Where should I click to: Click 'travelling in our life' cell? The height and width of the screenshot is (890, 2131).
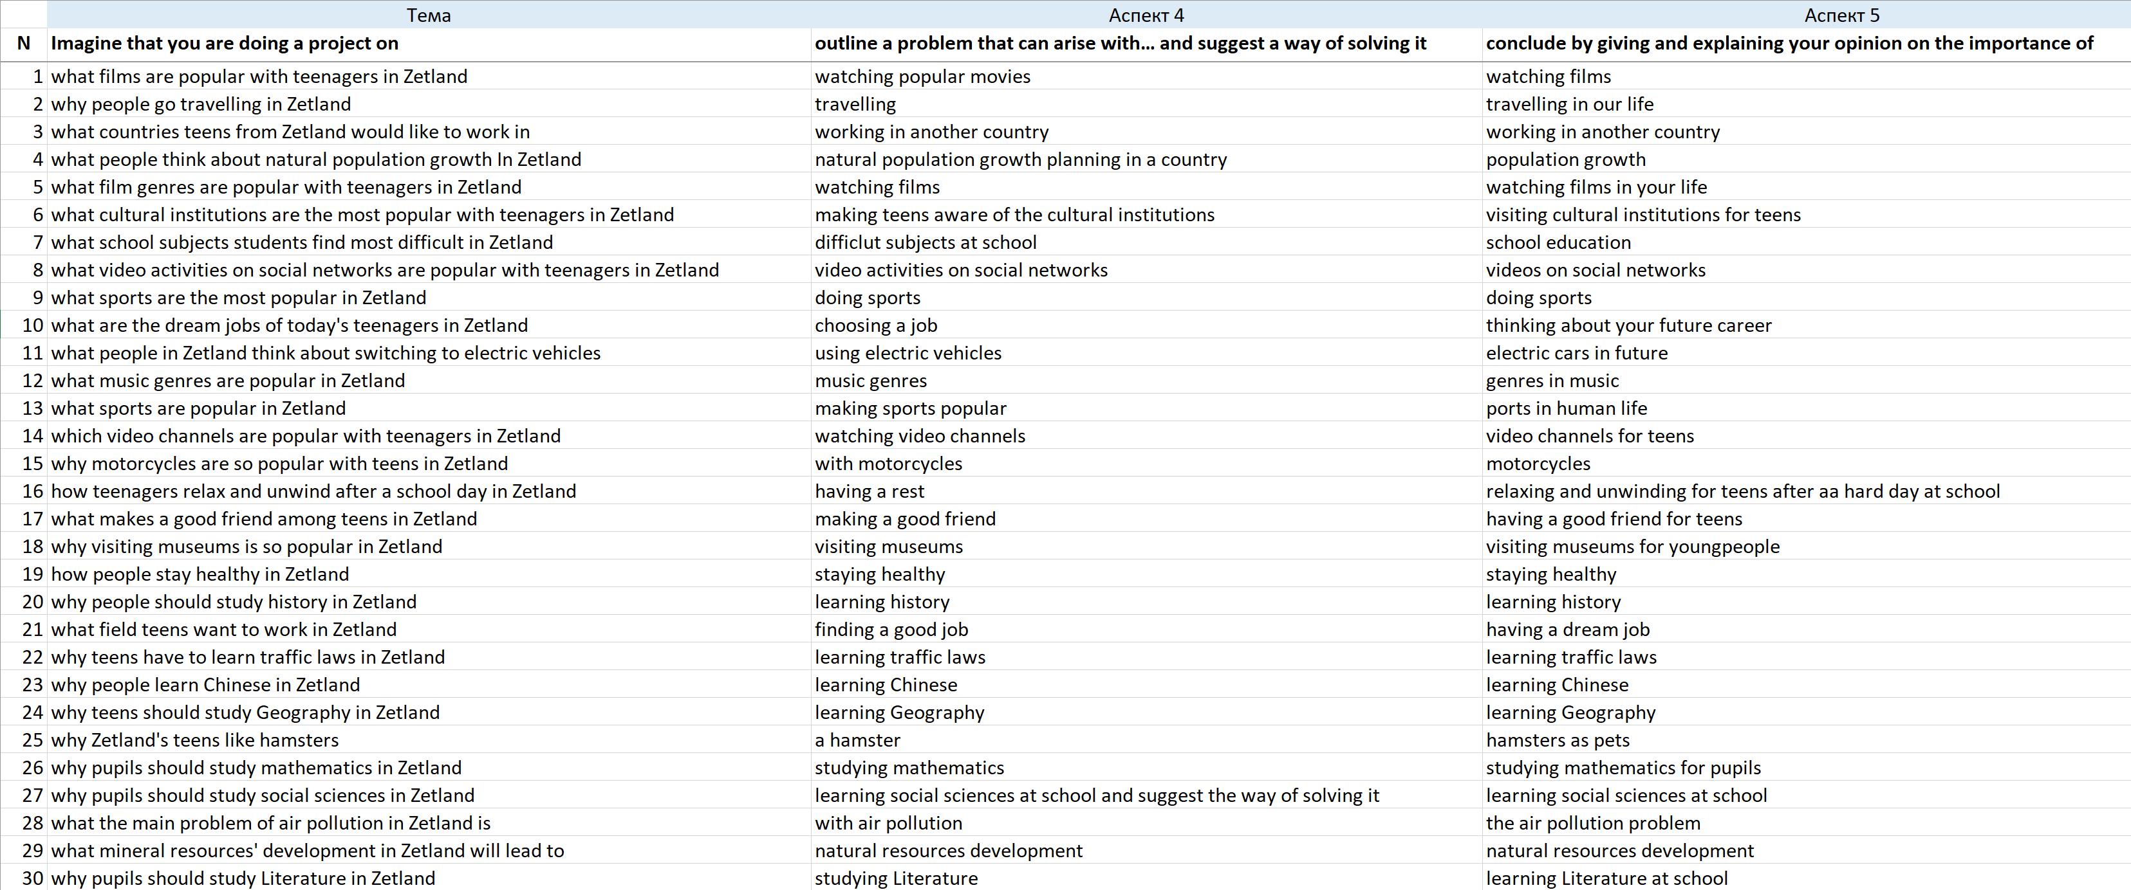coord(1806,104)
